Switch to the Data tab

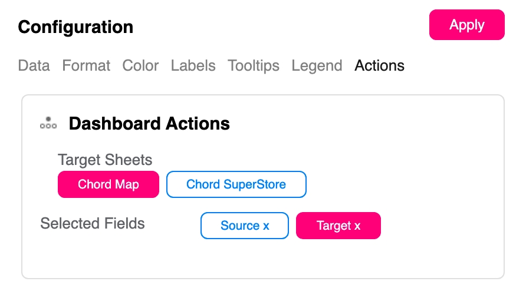click(x=34, y=65)
